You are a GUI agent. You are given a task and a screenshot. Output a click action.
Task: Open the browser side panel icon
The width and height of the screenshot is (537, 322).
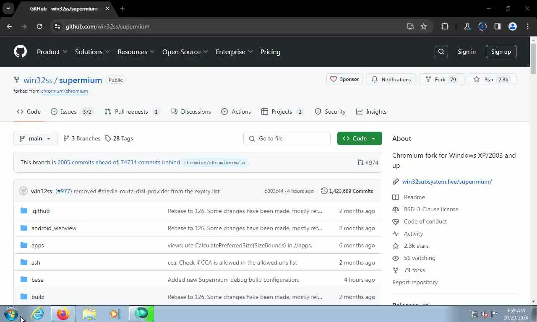[x=498, y=26]
